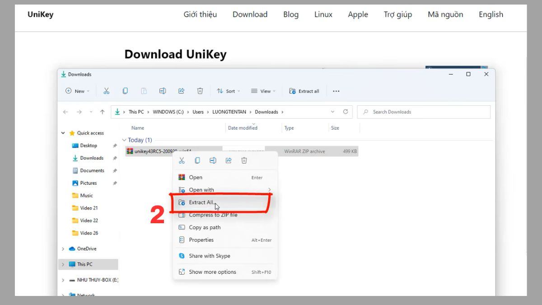The image size is (542, 305).
Task: Expand the NHU THUY-BOX (E:) drive node
Action: (63, 280)
